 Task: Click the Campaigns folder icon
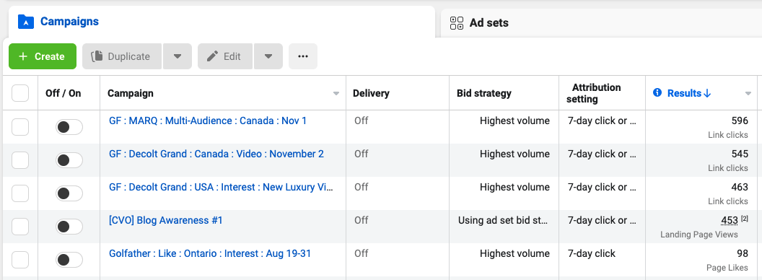point(26,22)
